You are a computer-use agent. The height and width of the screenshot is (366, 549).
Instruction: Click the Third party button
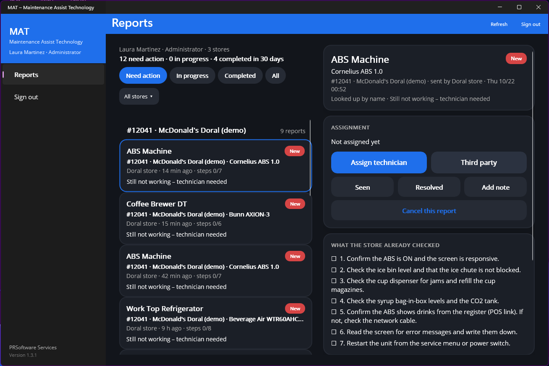[479, 162]
